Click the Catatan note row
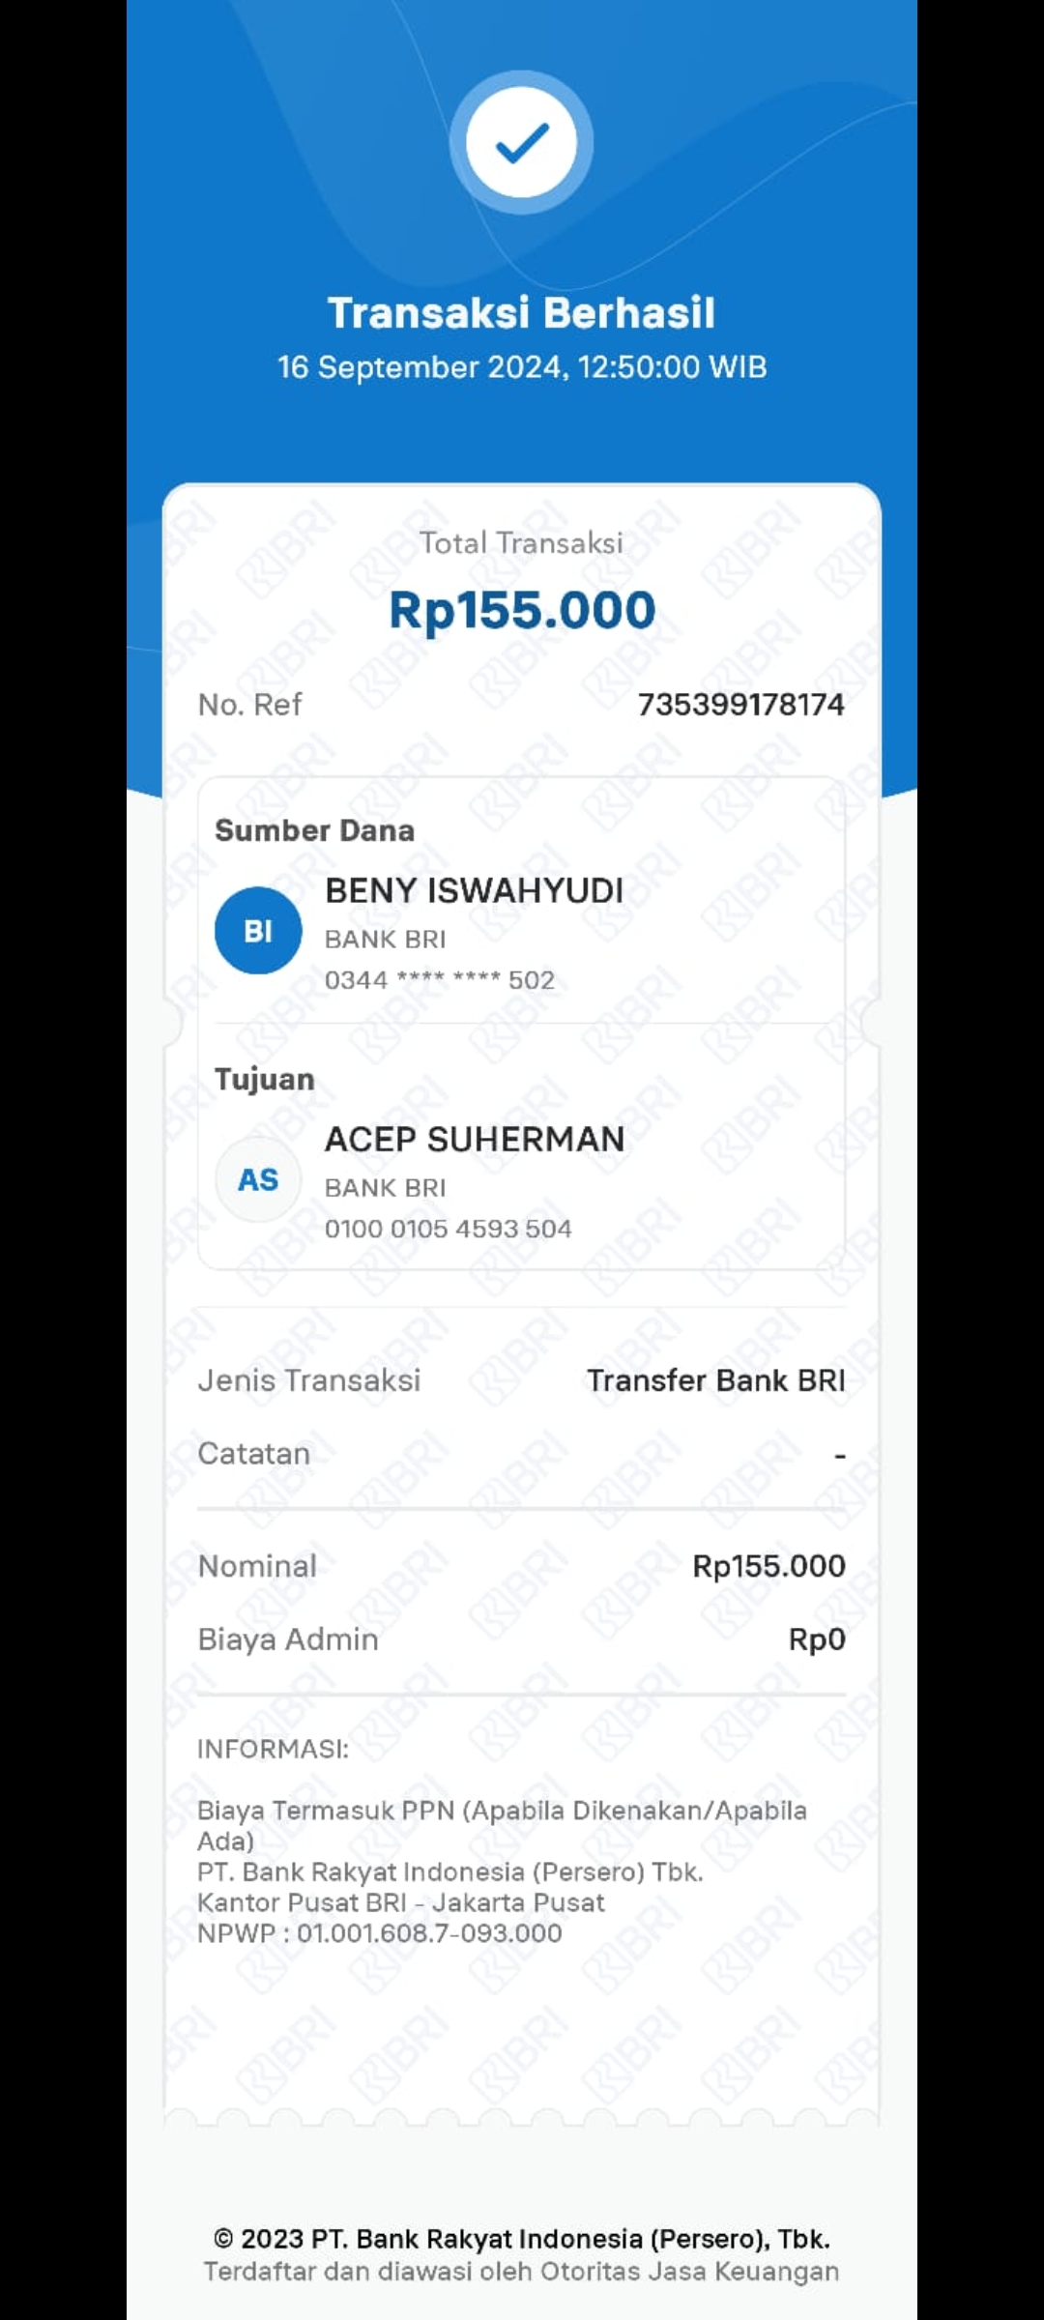 [522, 1454]
